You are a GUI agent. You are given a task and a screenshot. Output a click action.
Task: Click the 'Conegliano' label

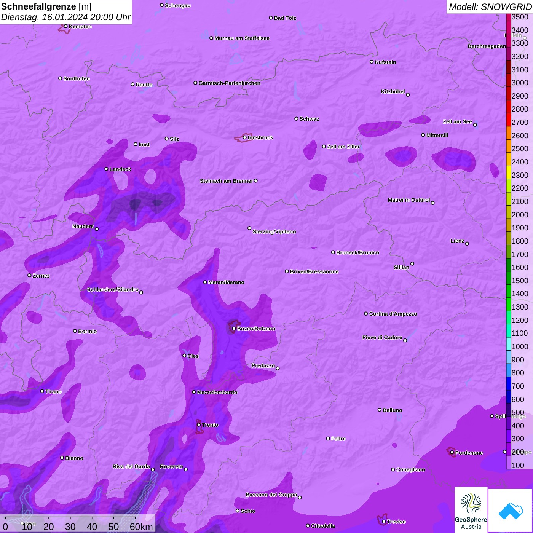point(410,469)
